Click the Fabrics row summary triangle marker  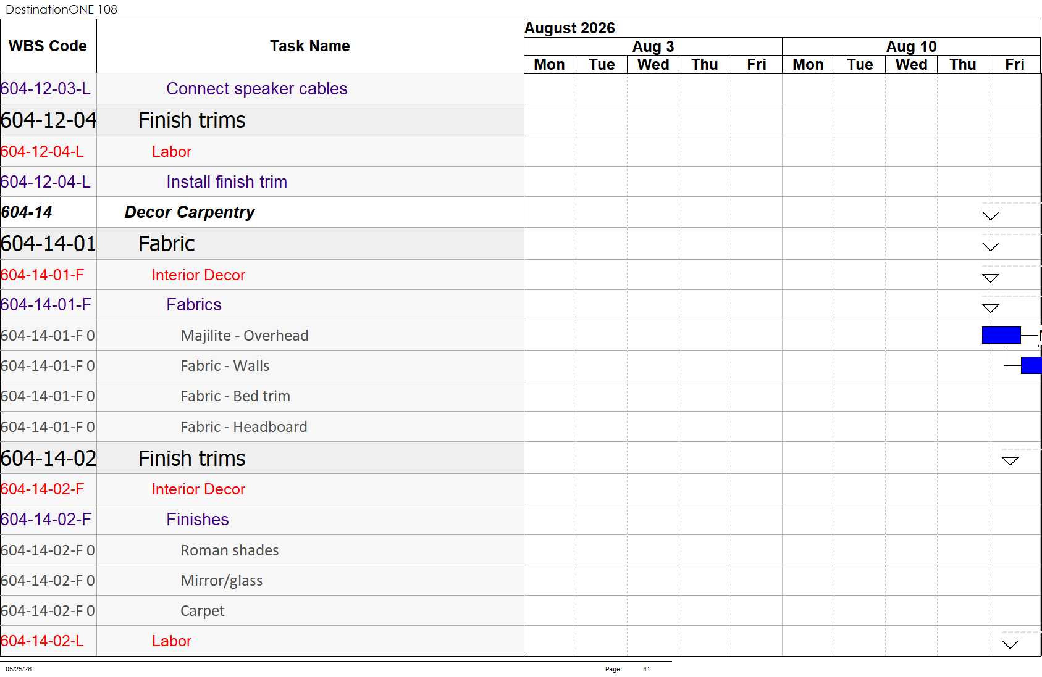click(991, 308)
